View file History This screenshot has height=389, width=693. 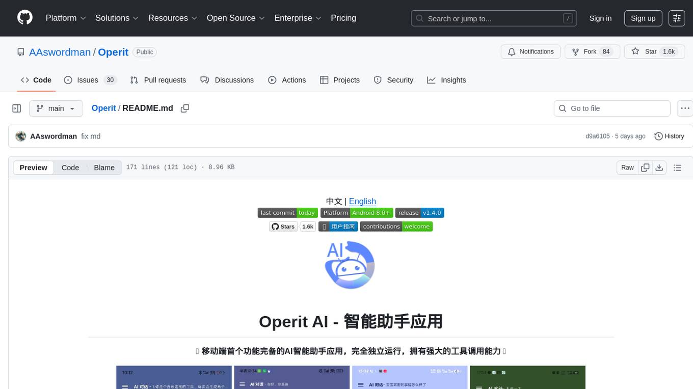(669, 136)
